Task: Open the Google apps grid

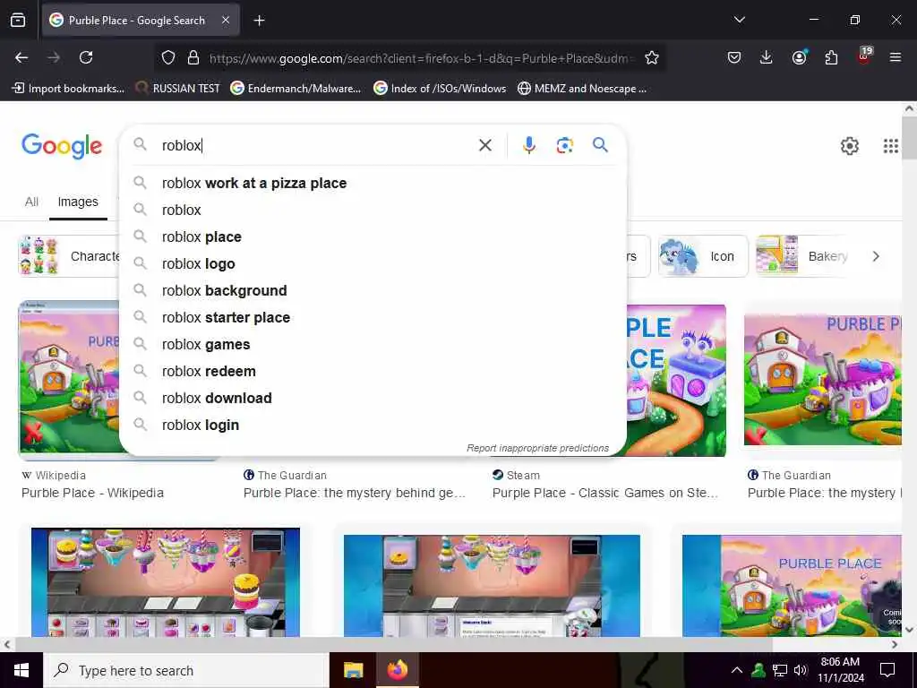Action: pyautogui.click(x=890, y=146)
